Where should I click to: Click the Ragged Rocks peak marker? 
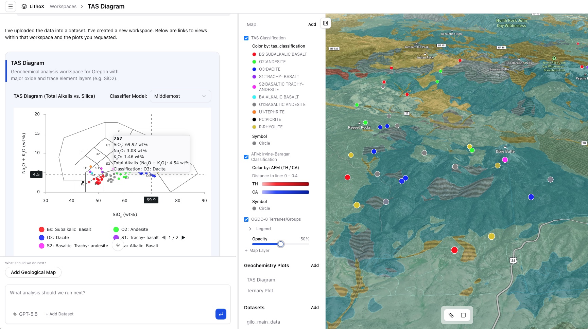tap(359, 123)
